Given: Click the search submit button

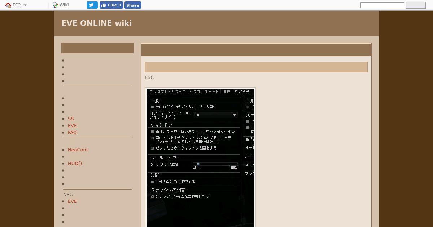Looking at the screenshot, I should [416, 5].
